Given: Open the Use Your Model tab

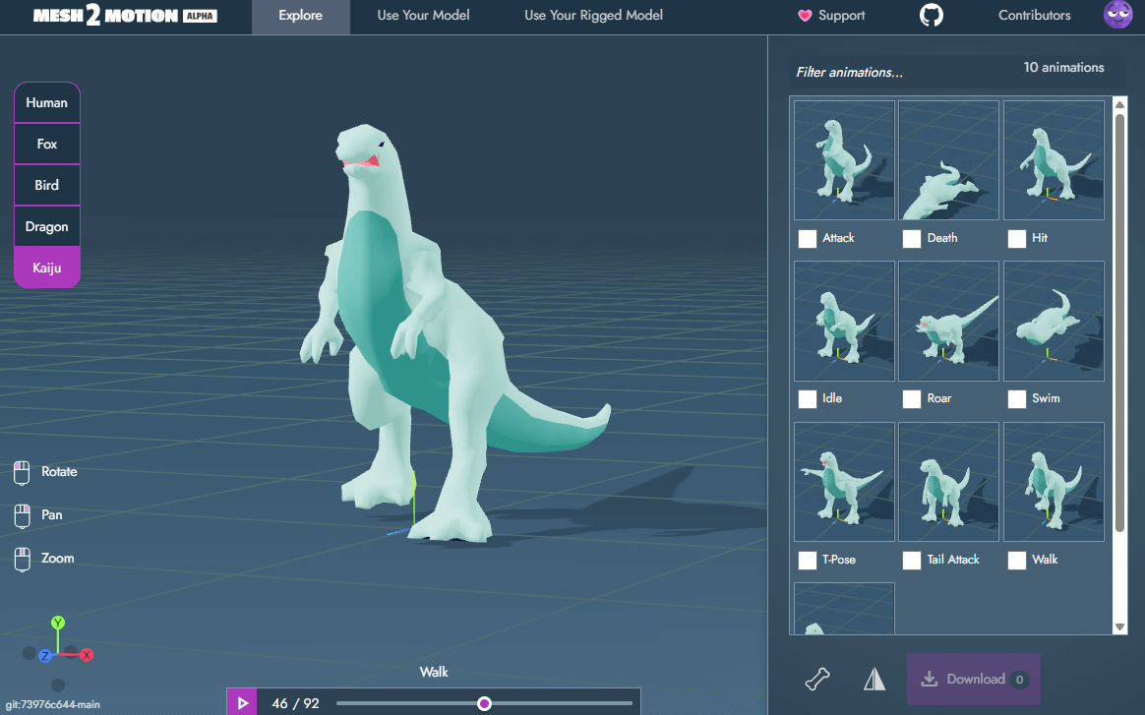Looking at the screenshot, I should (x=424, y=16).
